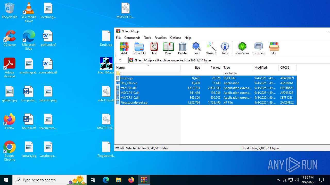This screenshot has width=330, height=185.
Task: Sort file list by Name column
Action: pos(148,68)
